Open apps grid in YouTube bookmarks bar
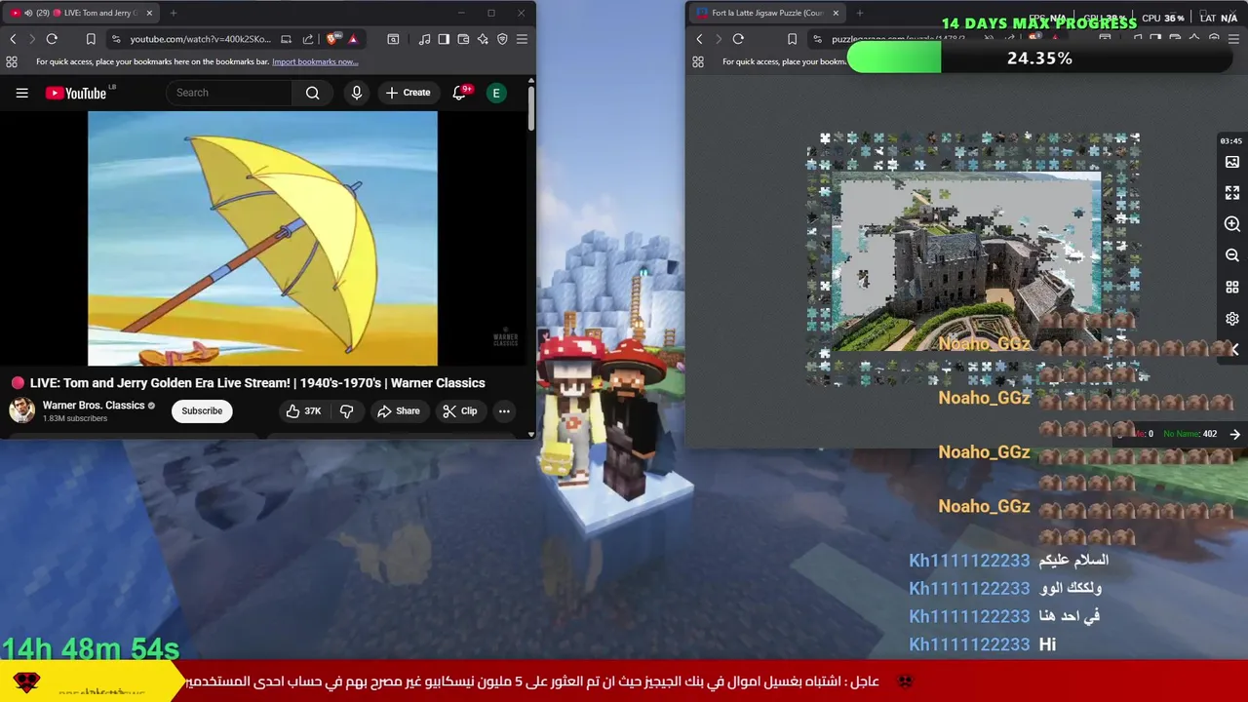Viewport: 1248px width, 702px height. pos(12,61)
